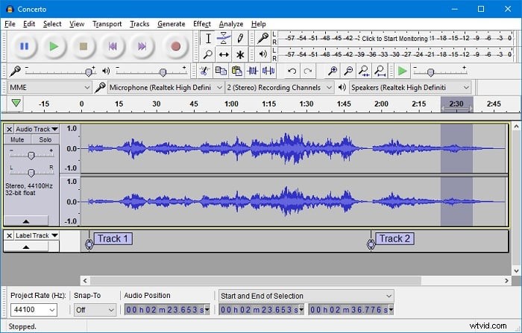Open the Audio Track dropdown menu
Viewport: 522px width, 333px height.
(37, 129)
